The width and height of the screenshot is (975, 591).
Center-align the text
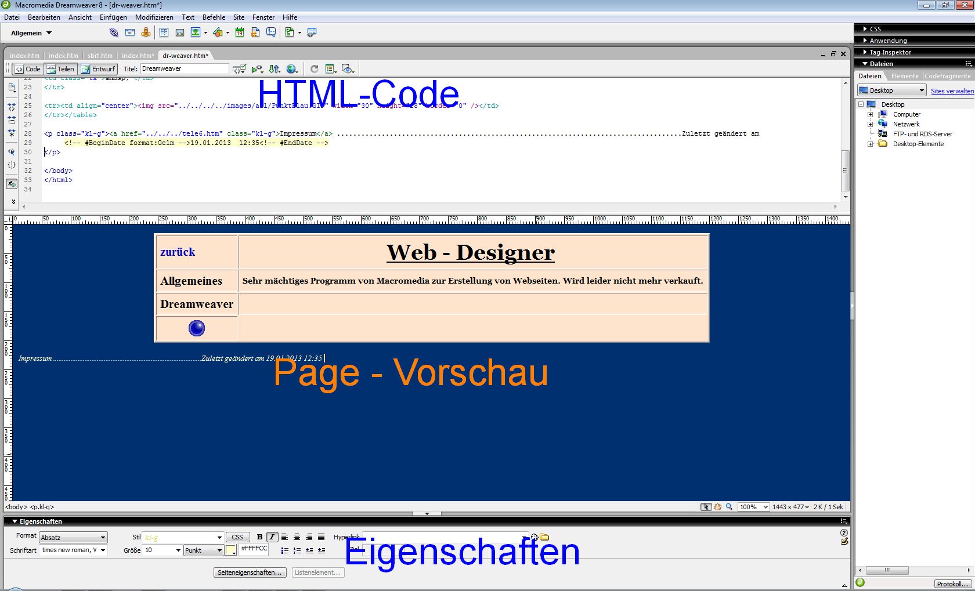coord(297,537)
